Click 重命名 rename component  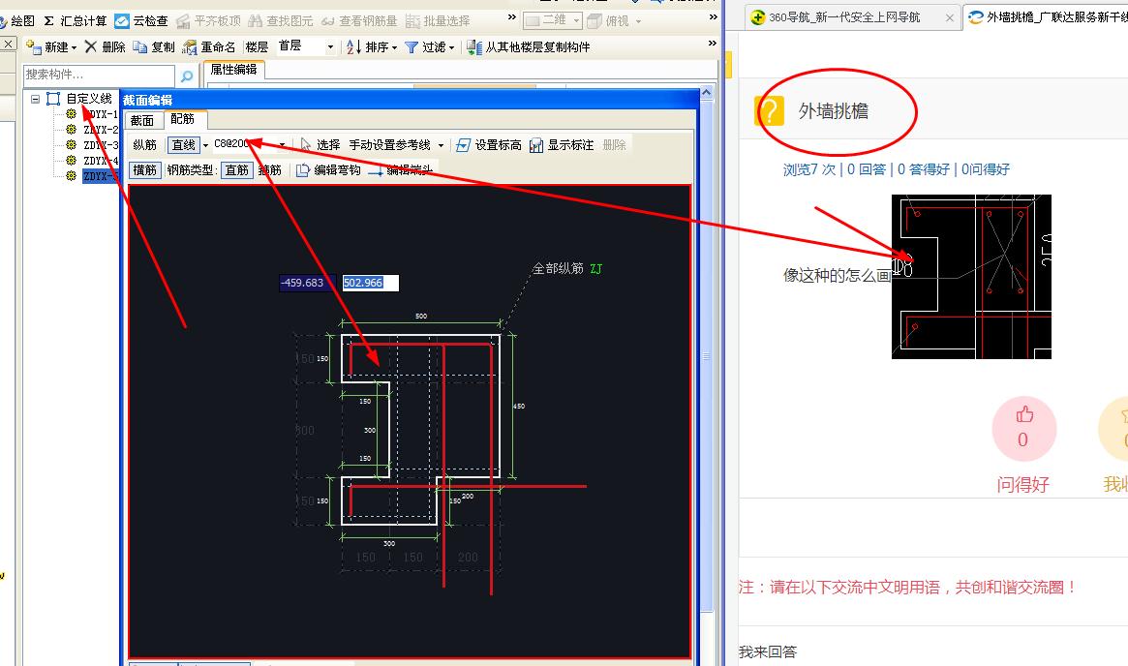click(x=208, y=46)
